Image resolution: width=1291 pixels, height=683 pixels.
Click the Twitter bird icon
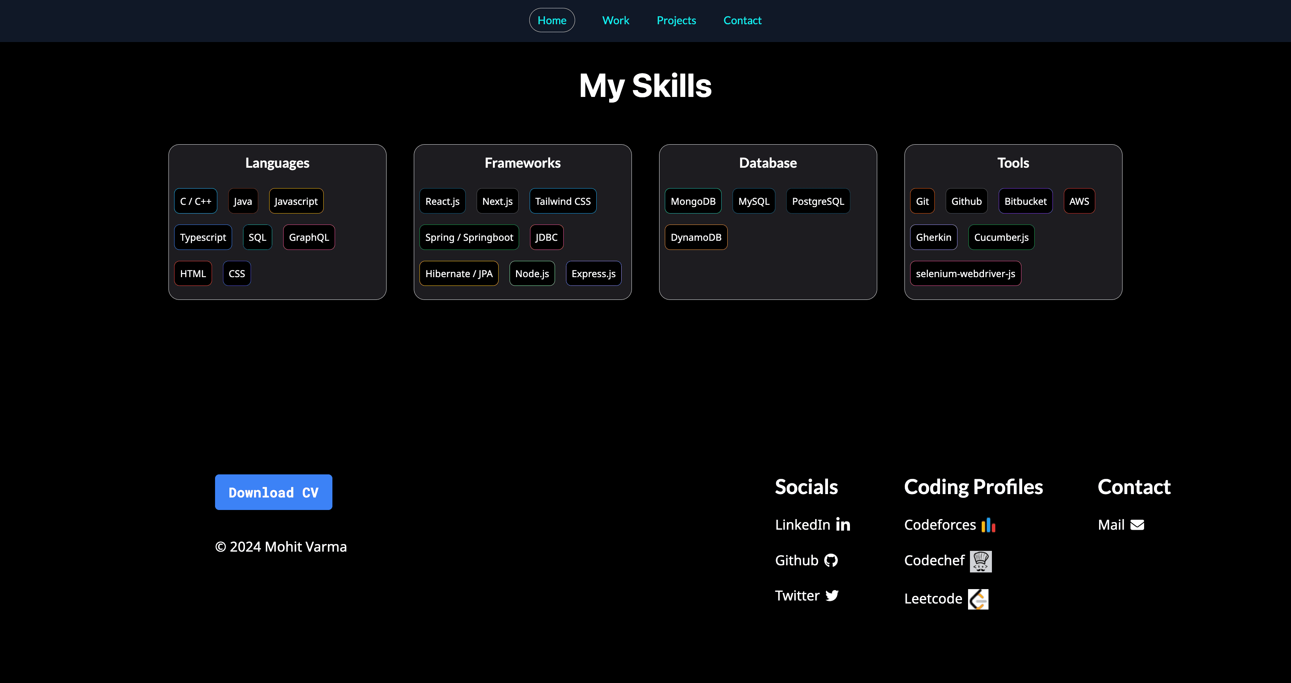(832, 595)
